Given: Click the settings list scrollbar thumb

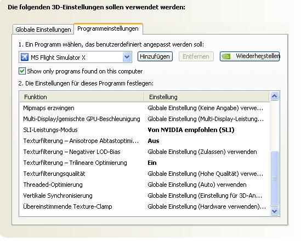Looking at the screenshot, I should click(274, 179).
